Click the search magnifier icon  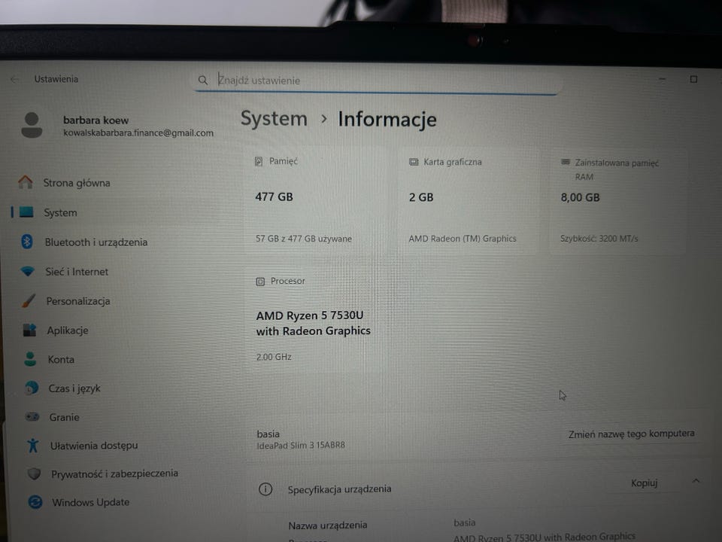click(x=202, y=81)
